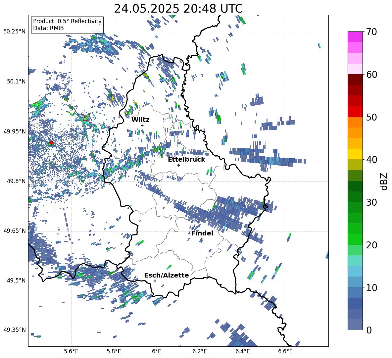392x358 pixels.
Task: Click the yellow colorbar swatch just above the 40 tick
Action: (355, 154)
